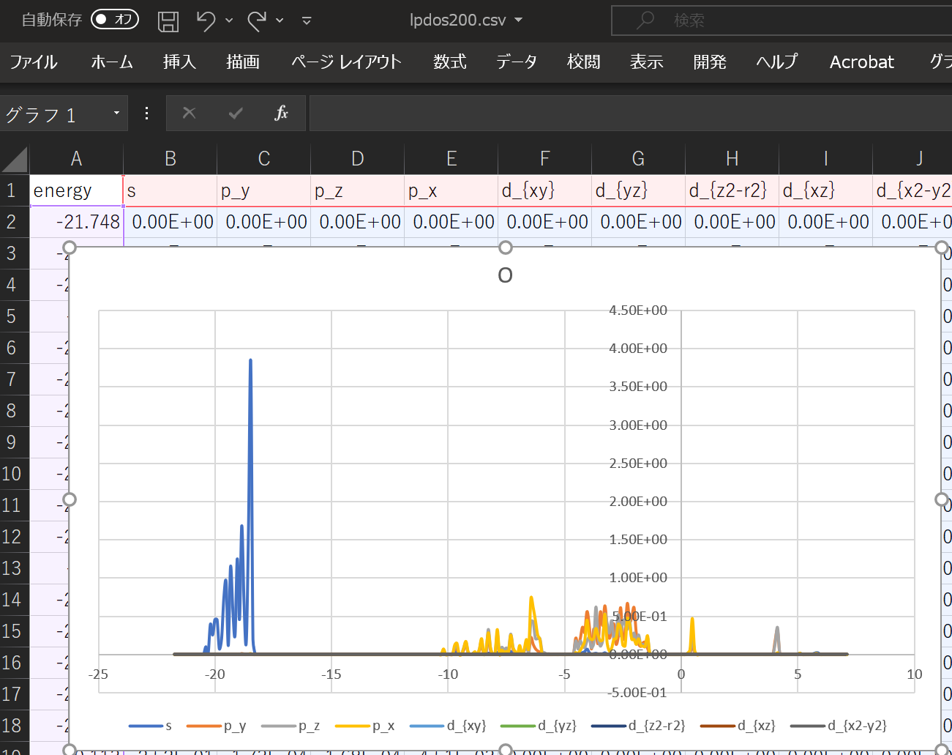Switch to the 挿入 tab
The width and height of the screenshot is (952, 755).
[x=179, y=62]
